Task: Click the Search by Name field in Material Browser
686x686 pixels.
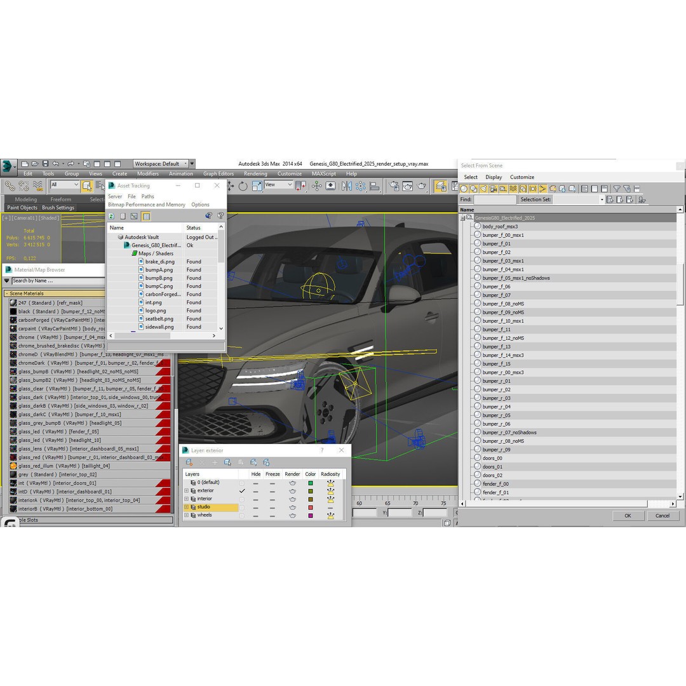Action: click(58, 281)
